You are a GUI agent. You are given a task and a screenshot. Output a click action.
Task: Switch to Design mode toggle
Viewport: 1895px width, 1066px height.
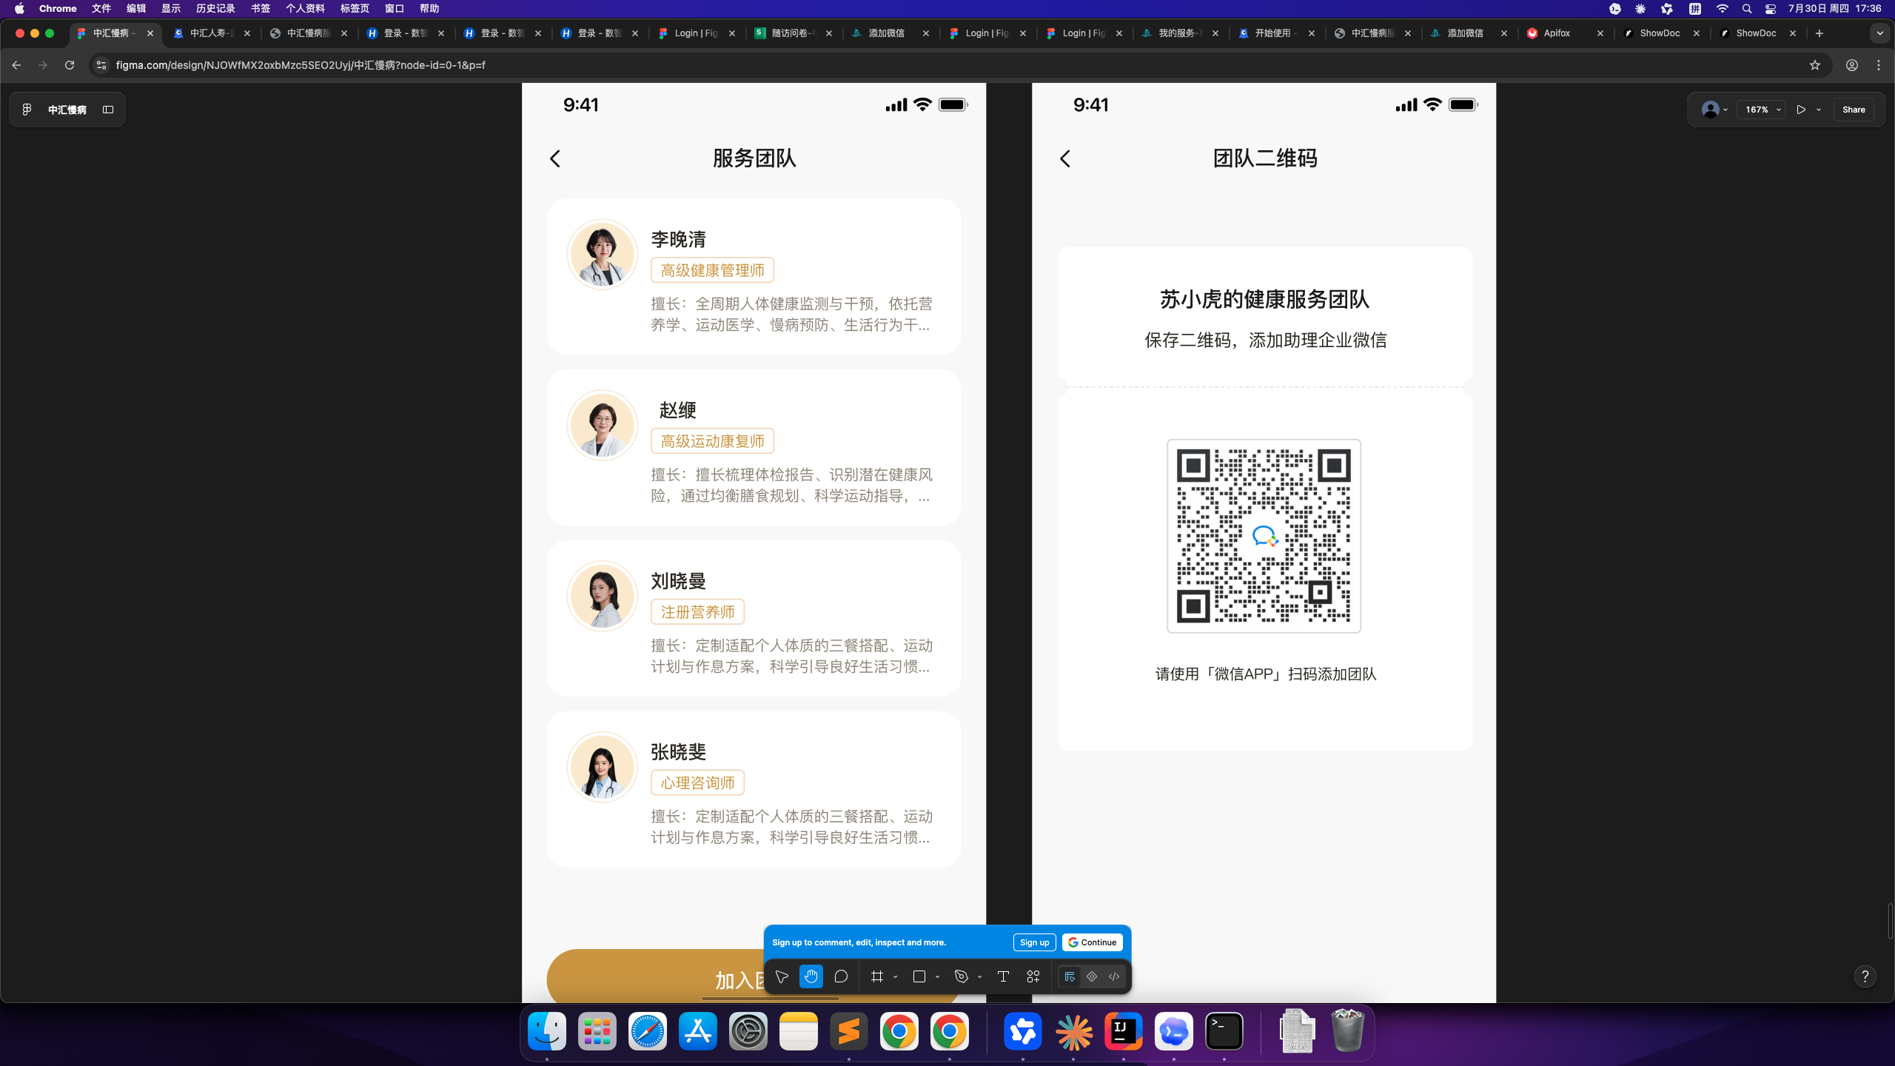click(x=1070, y=976)
